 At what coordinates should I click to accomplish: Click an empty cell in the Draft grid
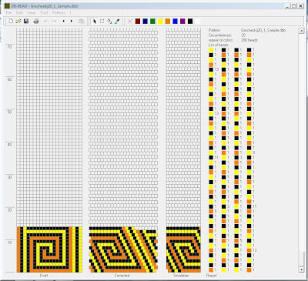click(49, 129)
